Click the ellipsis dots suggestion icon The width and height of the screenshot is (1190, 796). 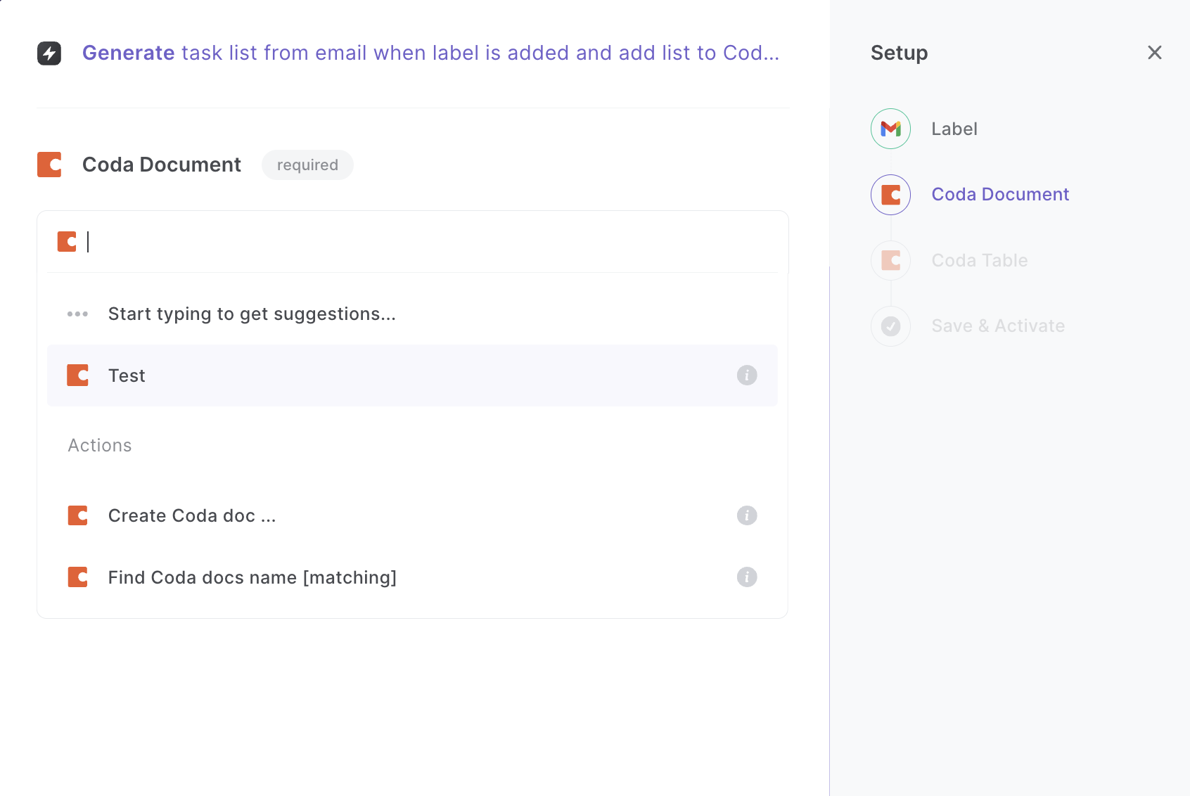(x=77, y=314)
